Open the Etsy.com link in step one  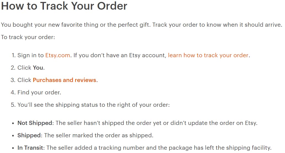(x=57, y=55)
